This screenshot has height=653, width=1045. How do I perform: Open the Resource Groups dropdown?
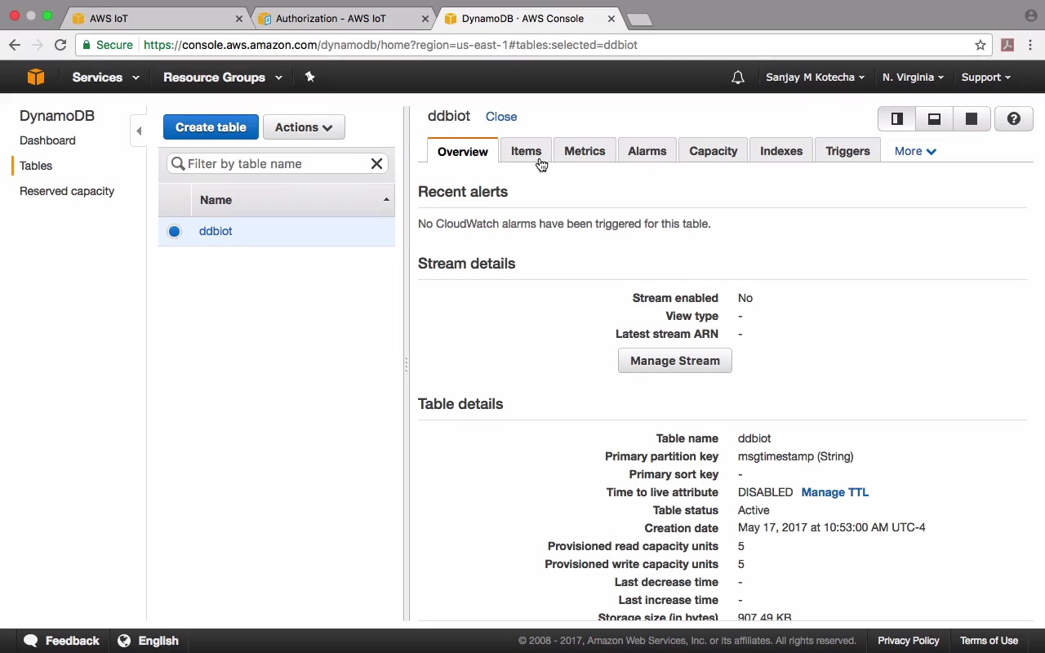click(222, 78)
